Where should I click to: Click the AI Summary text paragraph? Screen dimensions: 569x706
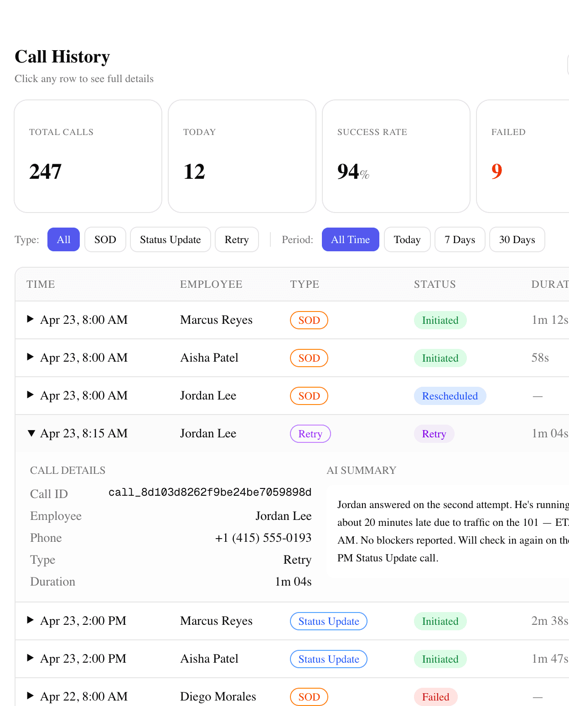(x=453, y=531)
